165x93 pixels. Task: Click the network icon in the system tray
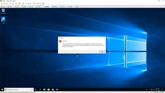coord(152,90)
